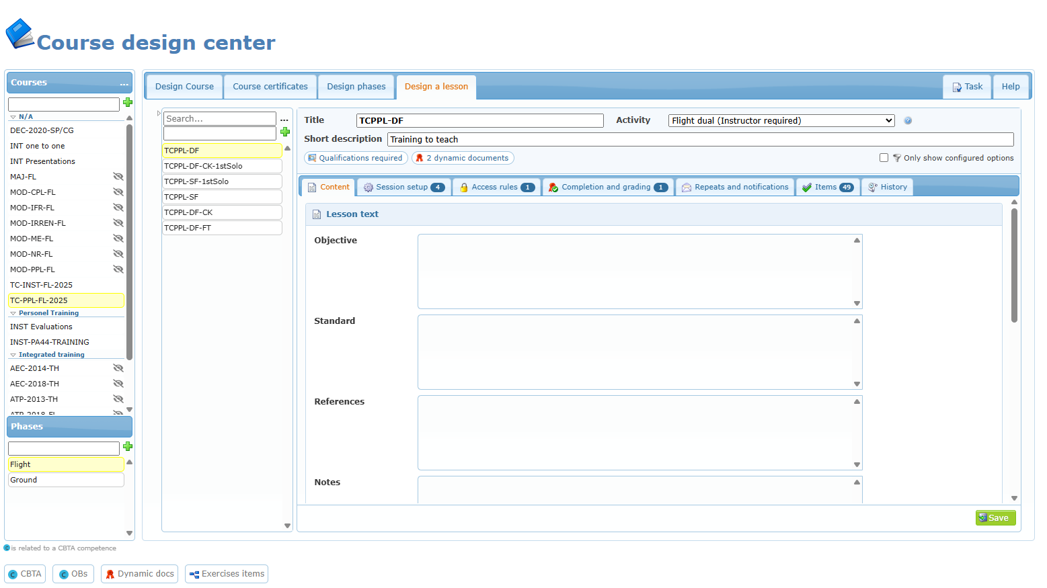
Task: Collapse the Integrated training group
Action: 13,355
